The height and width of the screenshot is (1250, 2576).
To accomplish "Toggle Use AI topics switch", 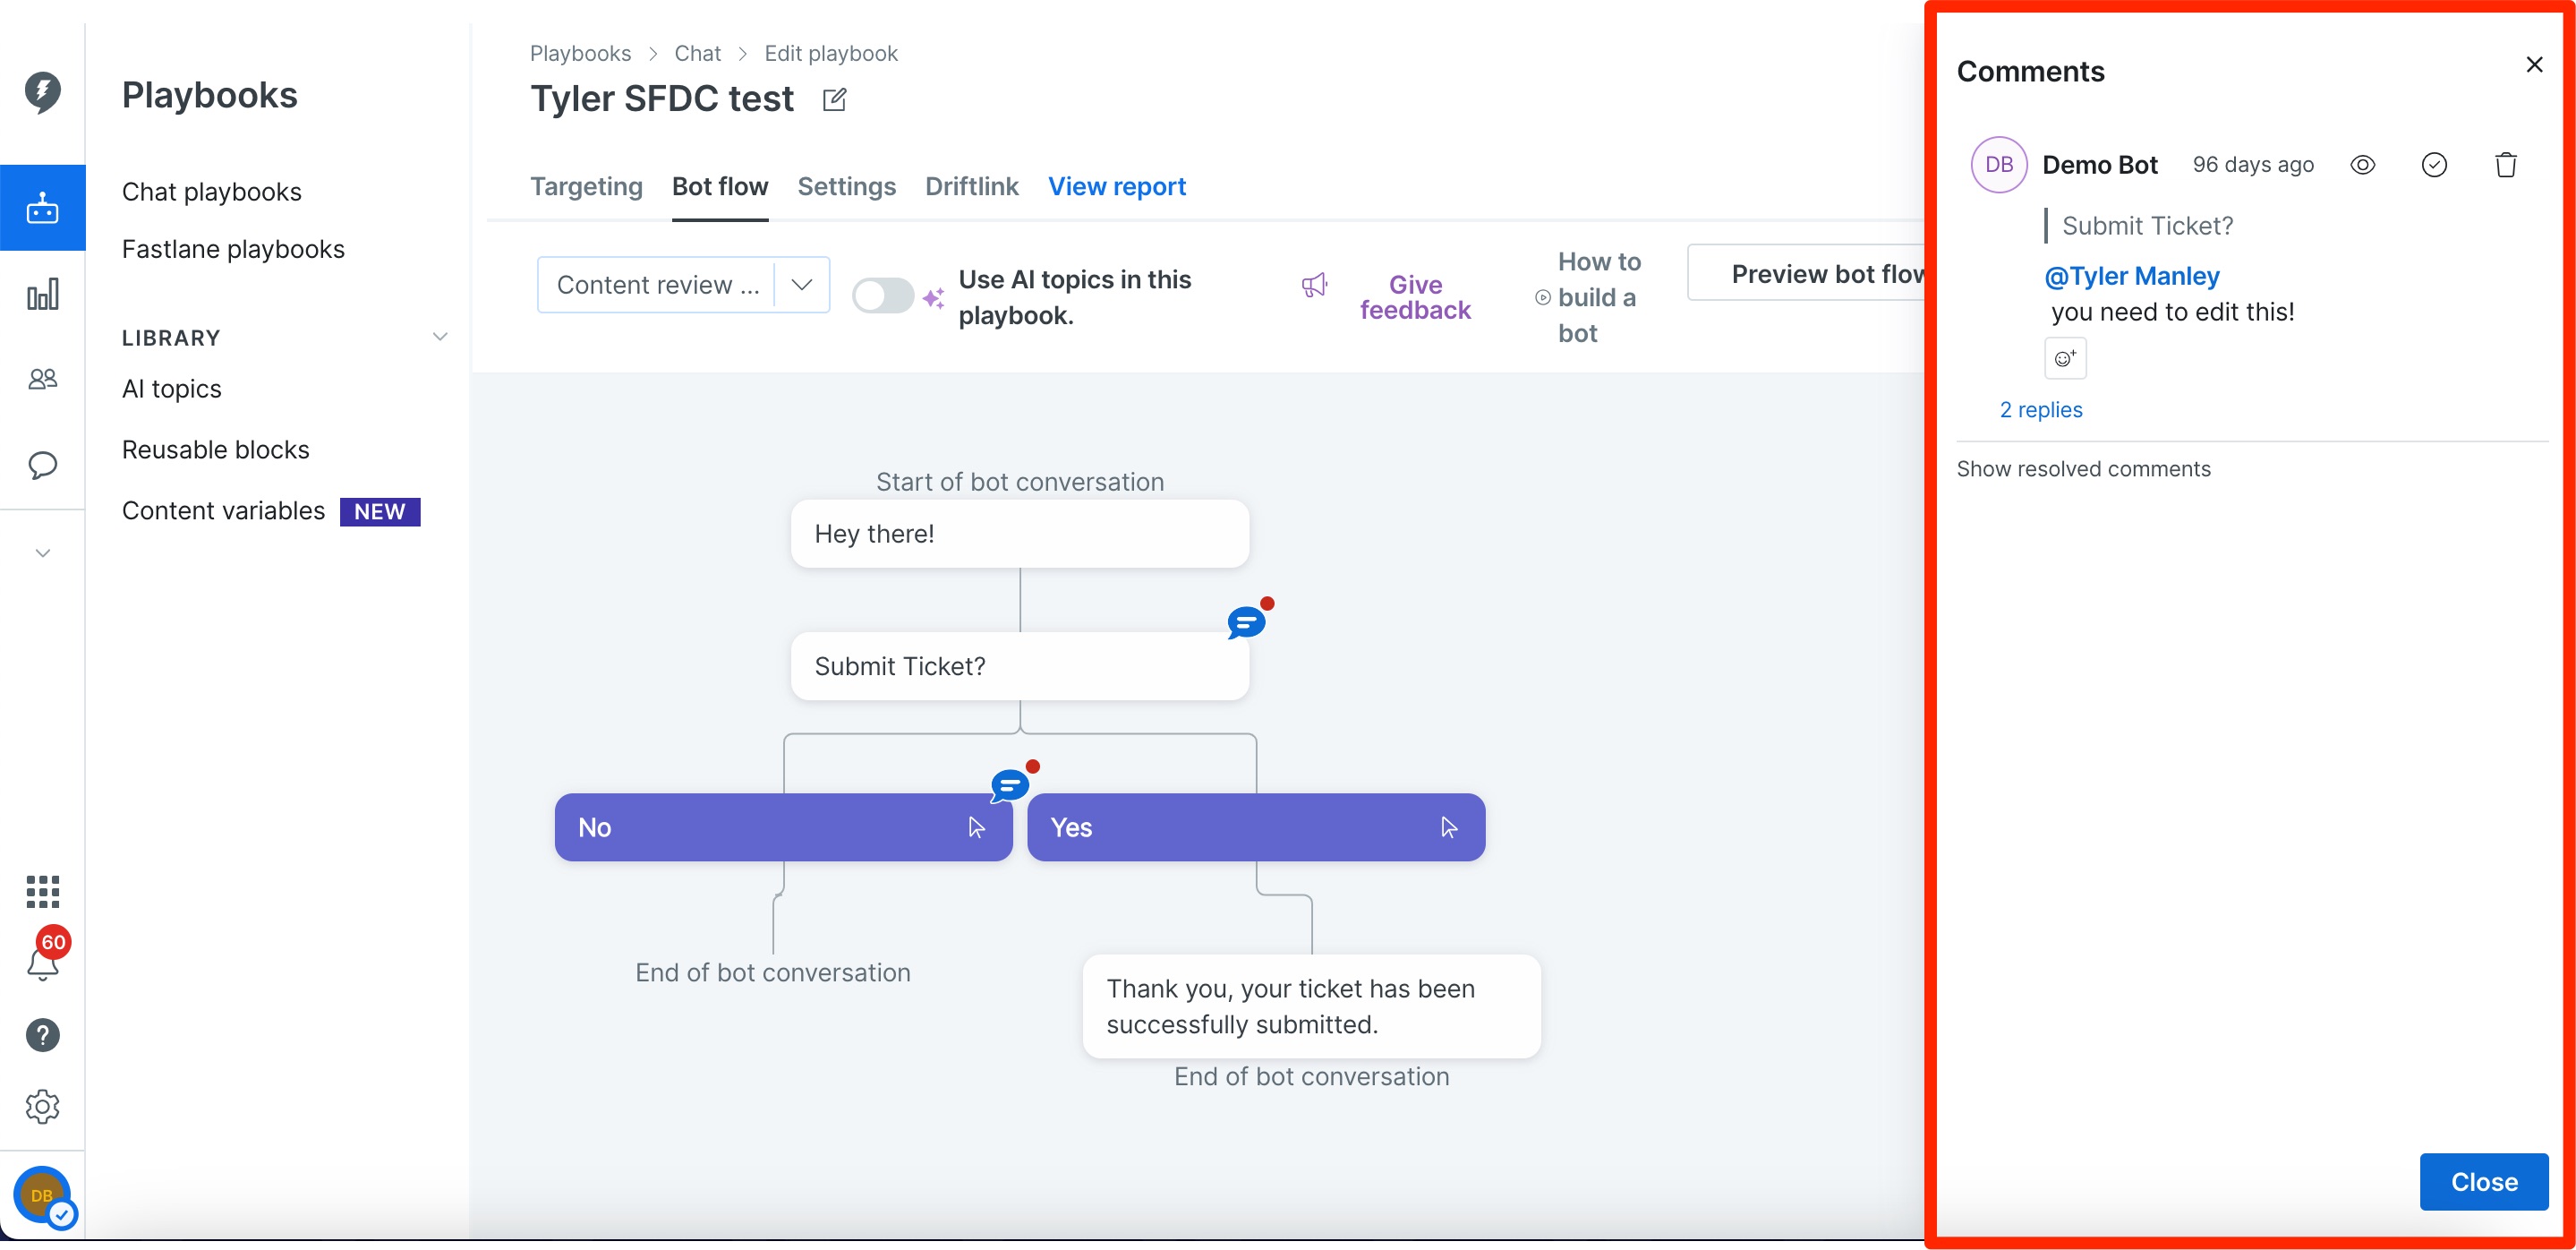I will 883,295.
